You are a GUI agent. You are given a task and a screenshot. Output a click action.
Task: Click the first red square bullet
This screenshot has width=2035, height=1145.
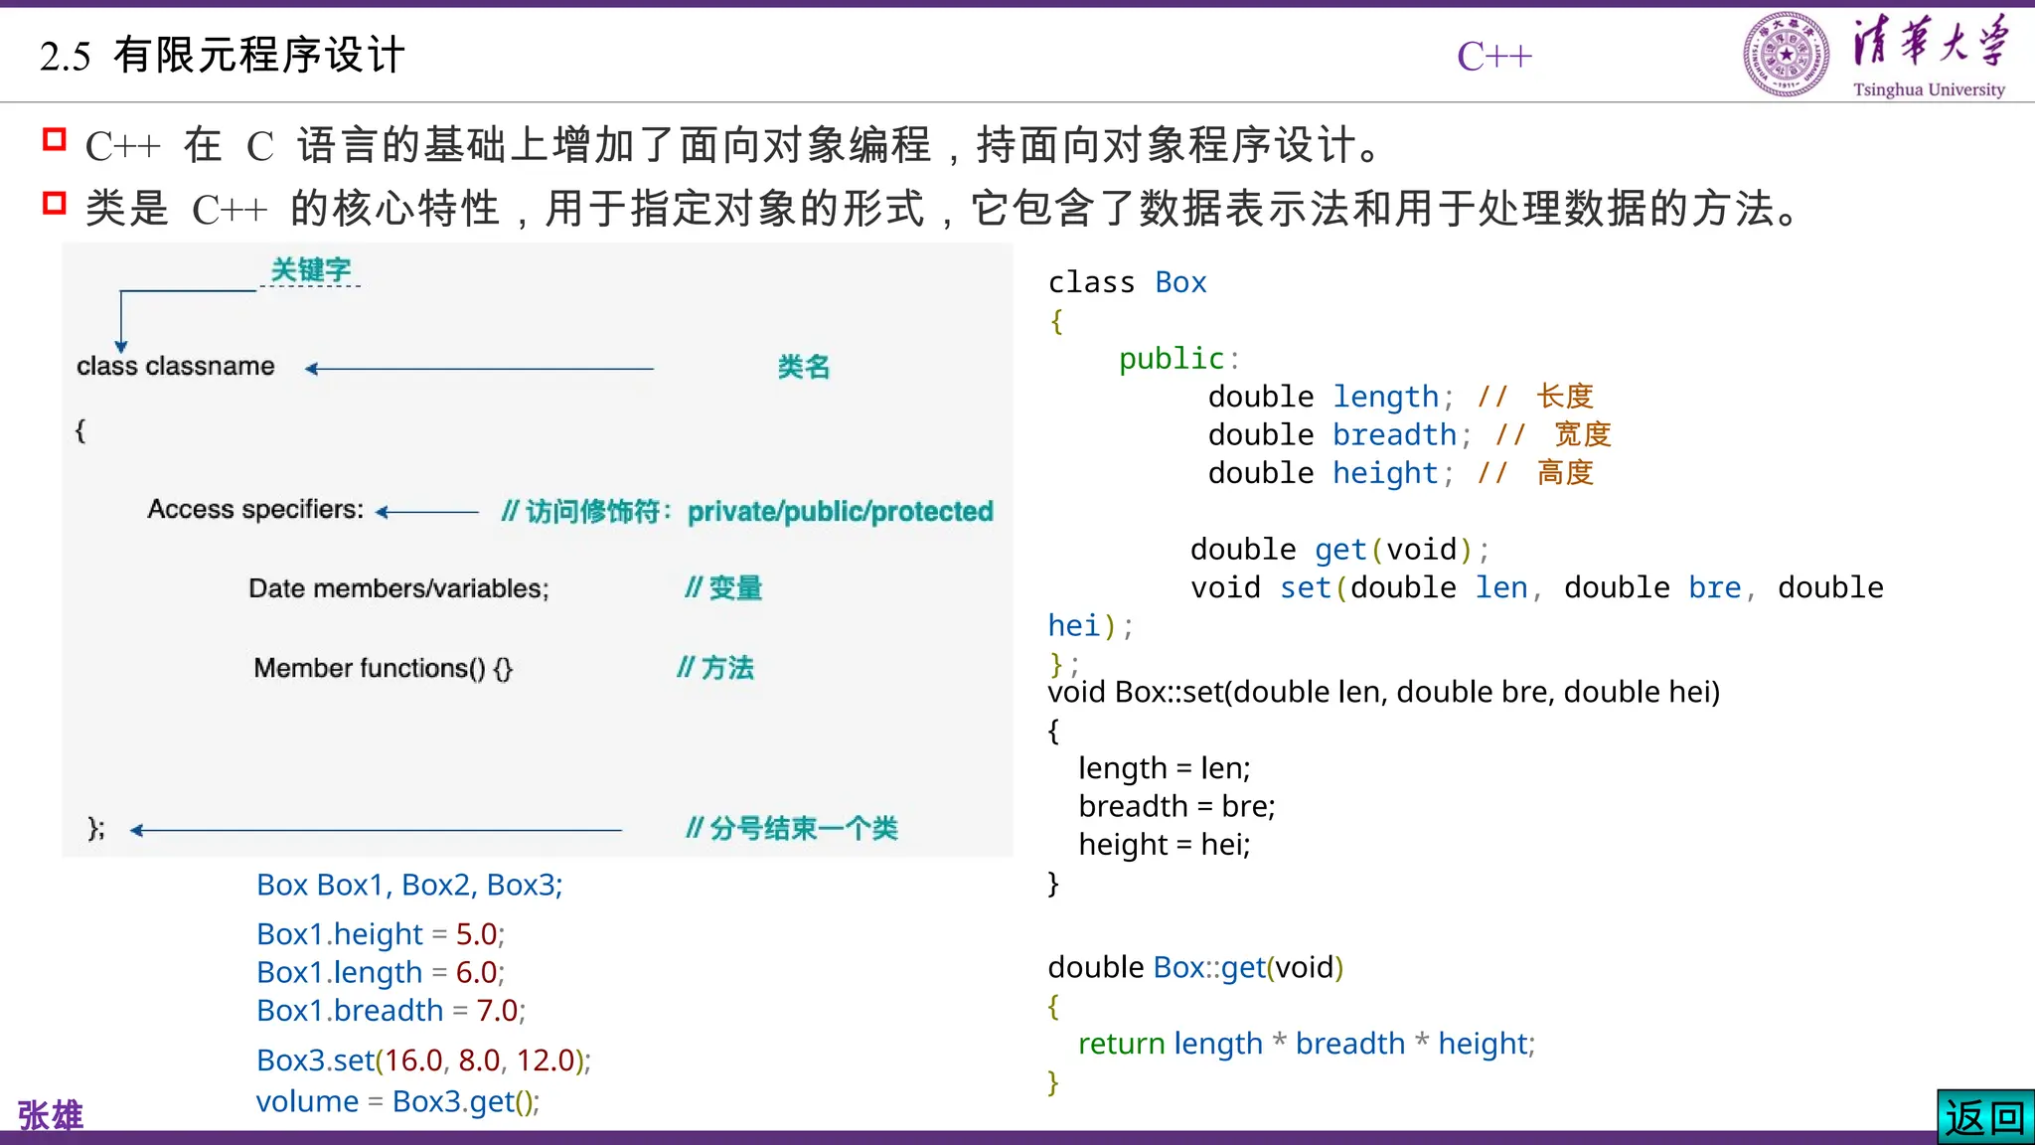55,140
